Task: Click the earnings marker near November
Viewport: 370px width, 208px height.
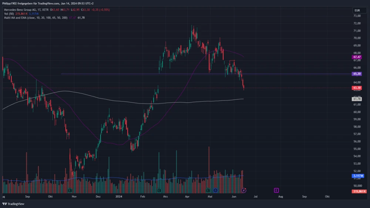Action: click(70, 190)
